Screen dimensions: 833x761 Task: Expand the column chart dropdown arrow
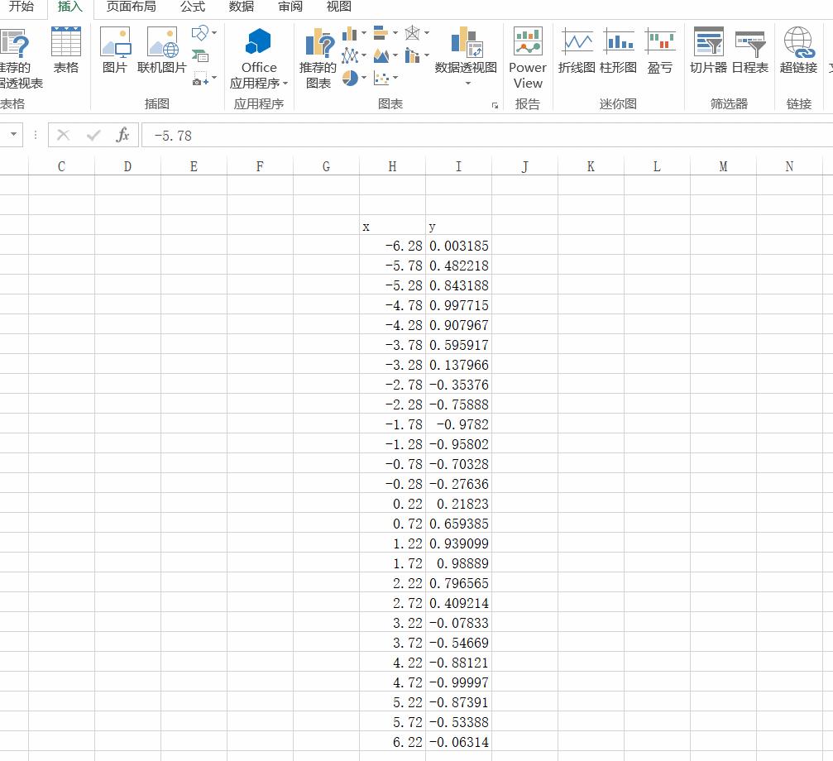(364, 33)
